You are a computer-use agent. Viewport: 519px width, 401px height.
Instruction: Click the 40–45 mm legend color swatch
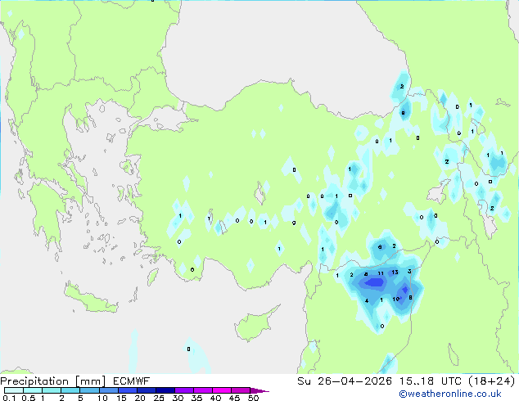pyautogui.click(x=222, y=390)
